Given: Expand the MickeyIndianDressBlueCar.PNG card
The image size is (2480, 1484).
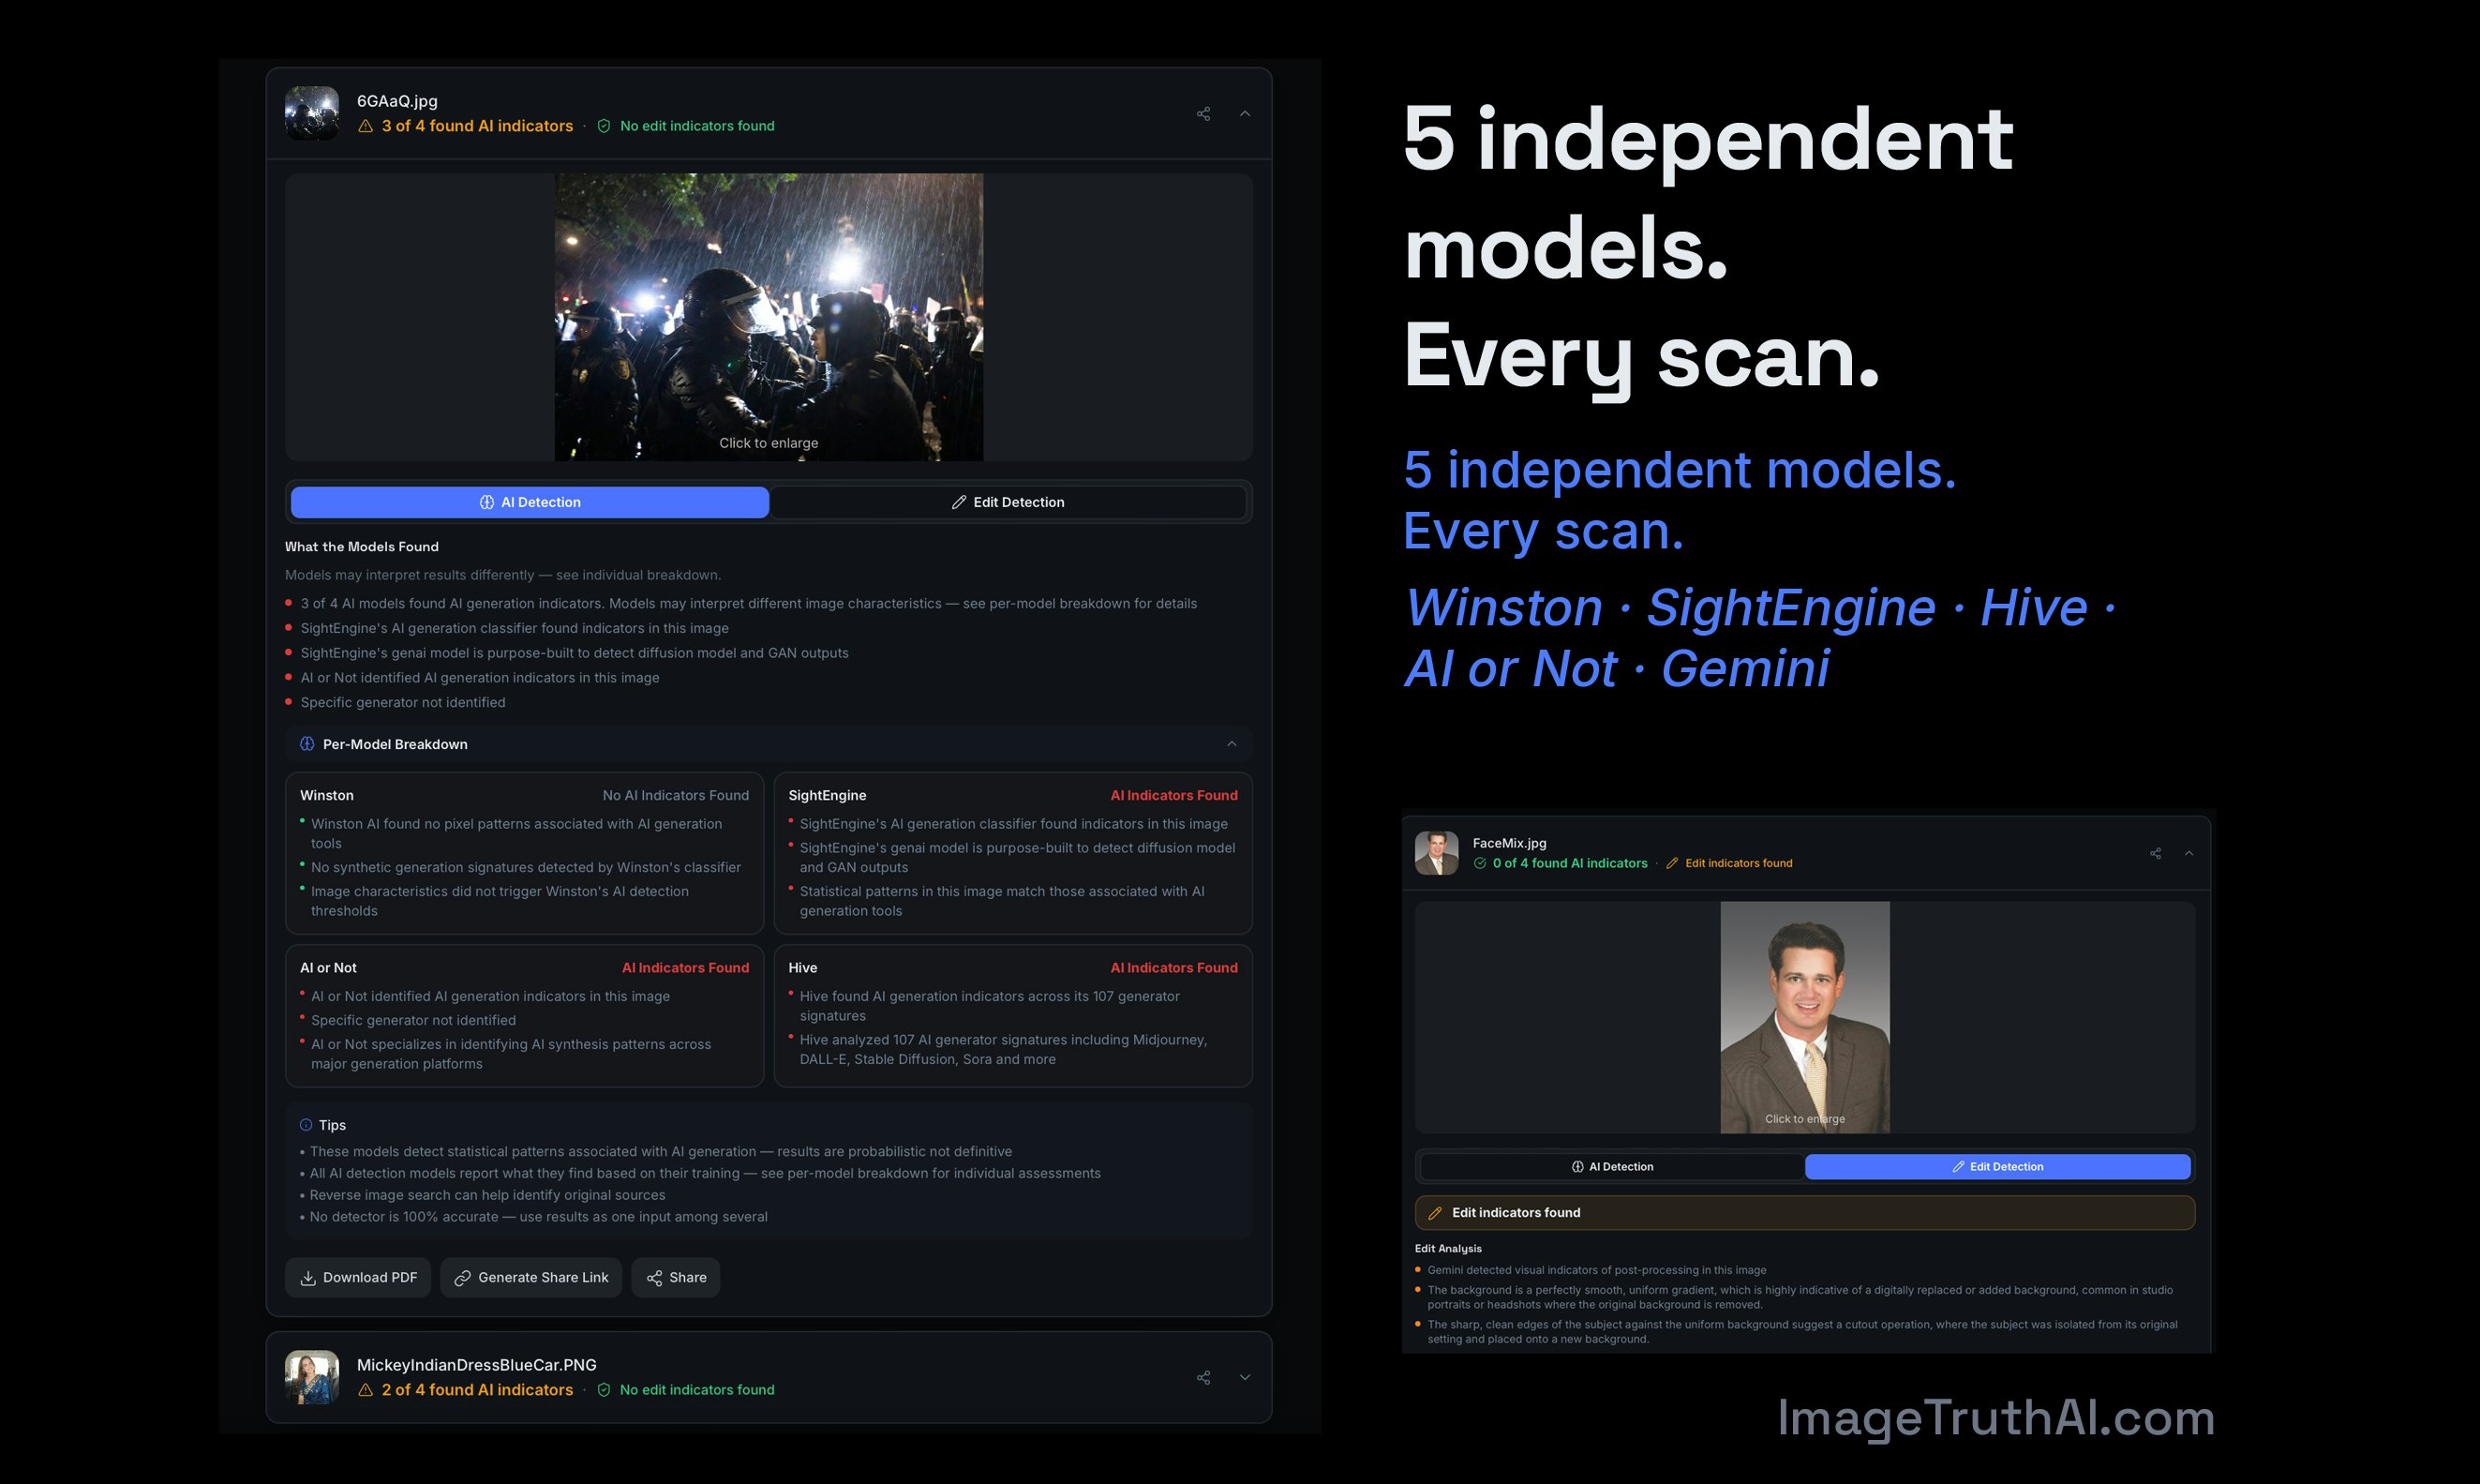Looking at the screenshot, I should (x=1245, y=1377).
